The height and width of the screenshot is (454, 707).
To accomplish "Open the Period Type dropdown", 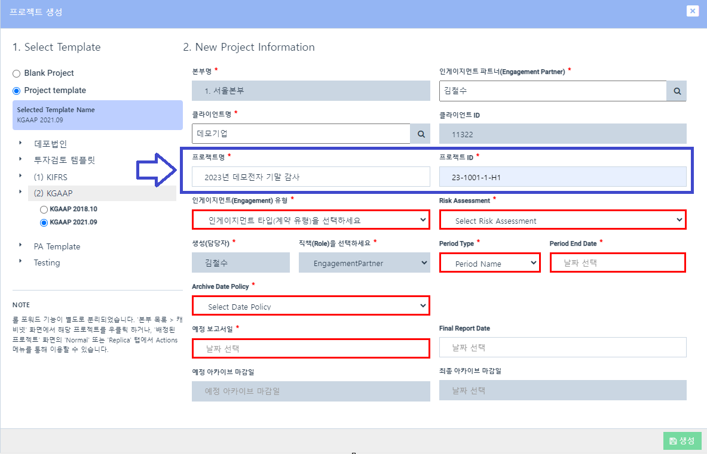I will [489, 262].
